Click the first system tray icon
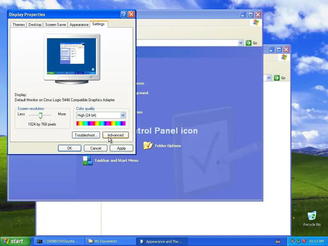 292,241
